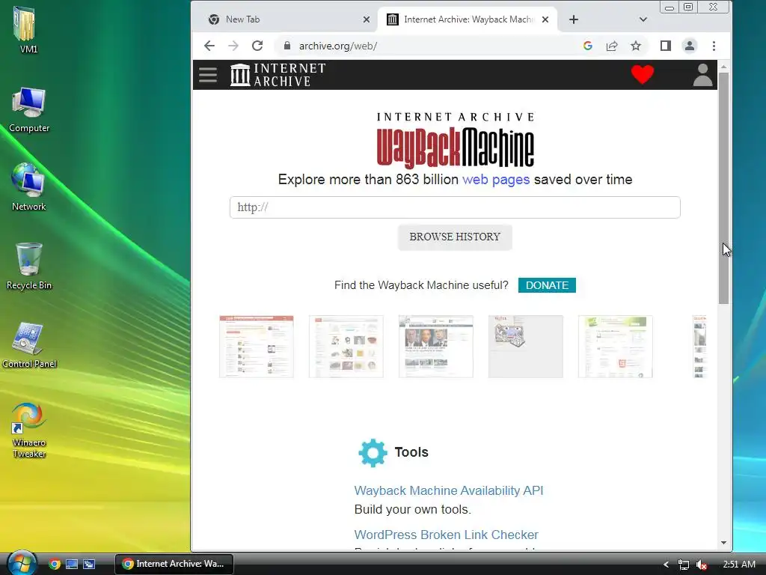Open the fifth thumbnail with green header

[616, 347]
